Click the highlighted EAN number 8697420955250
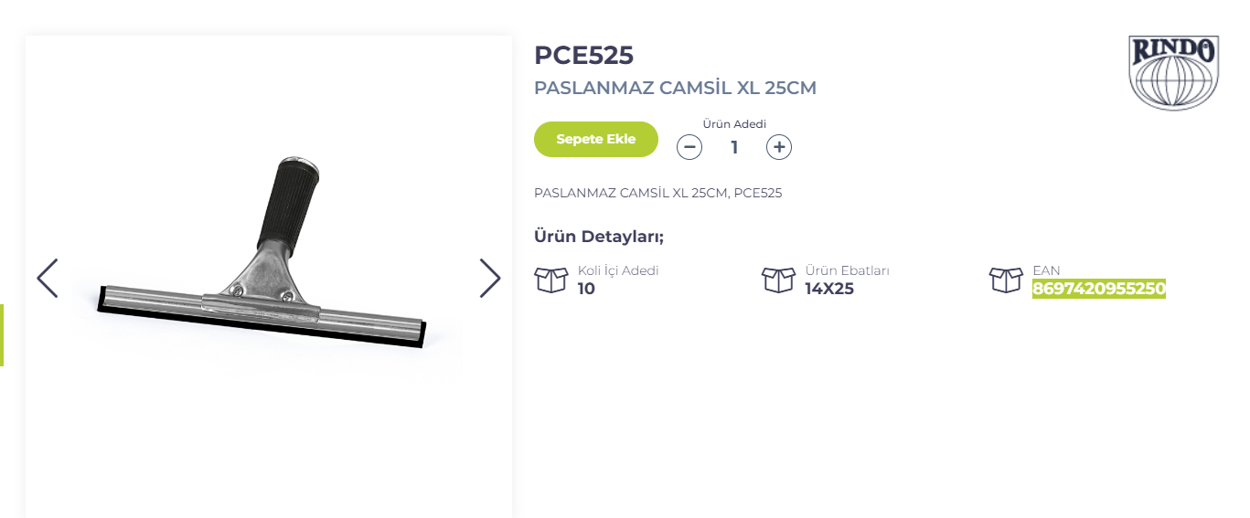The image size is (1250, 518). 1098,290
